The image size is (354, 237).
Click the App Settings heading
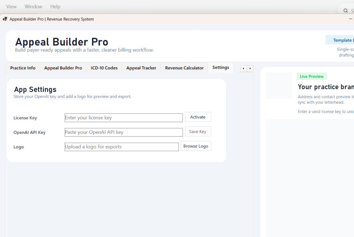(35, 89)
